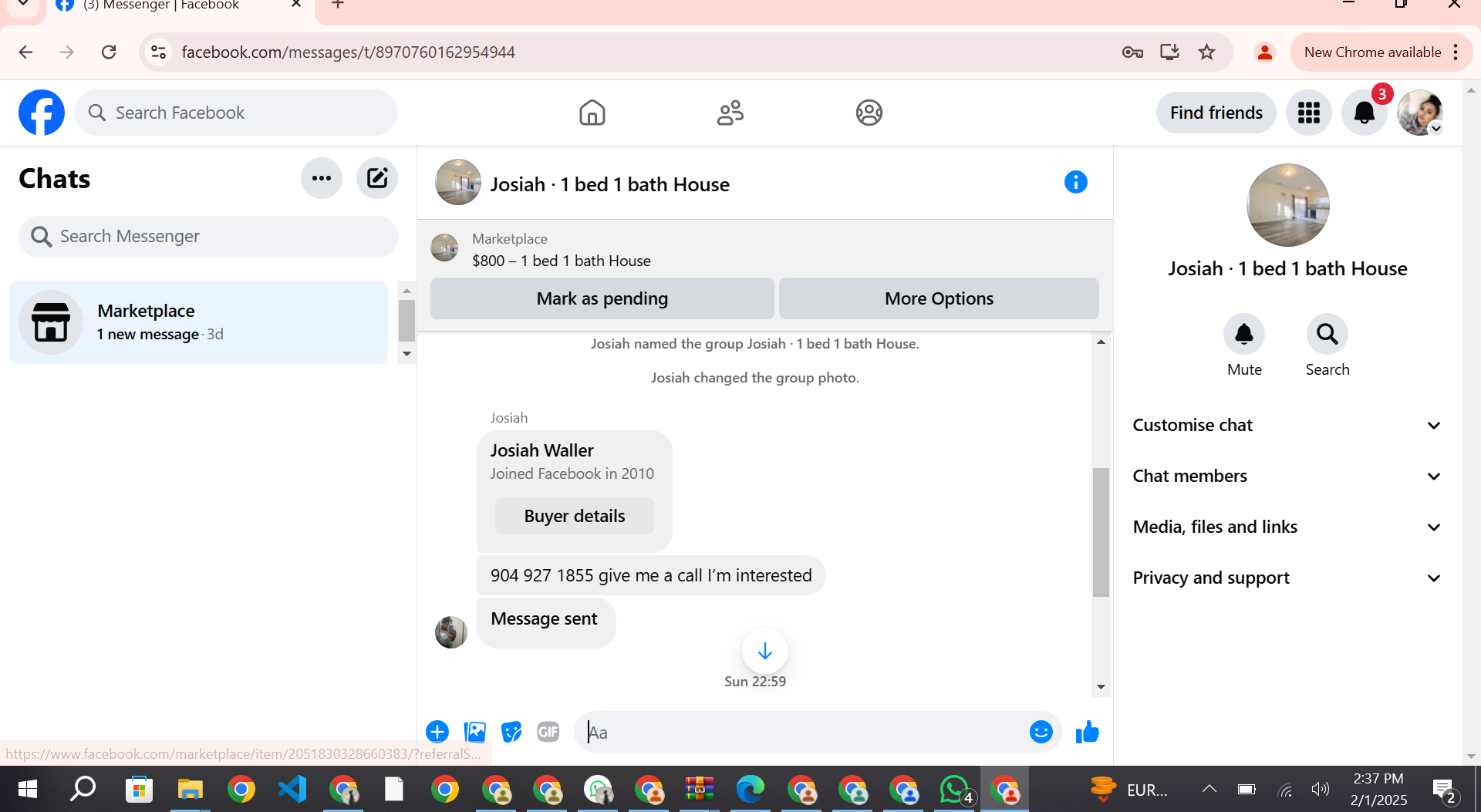Open the Chrome three-dot menu
This screenshot has width=1481, height=812.
(1456, 52)
